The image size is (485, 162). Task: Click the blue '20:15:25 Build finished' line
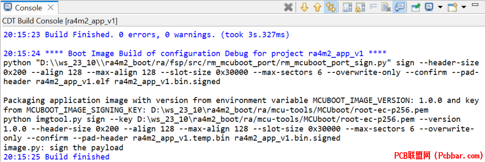(57, 157)
